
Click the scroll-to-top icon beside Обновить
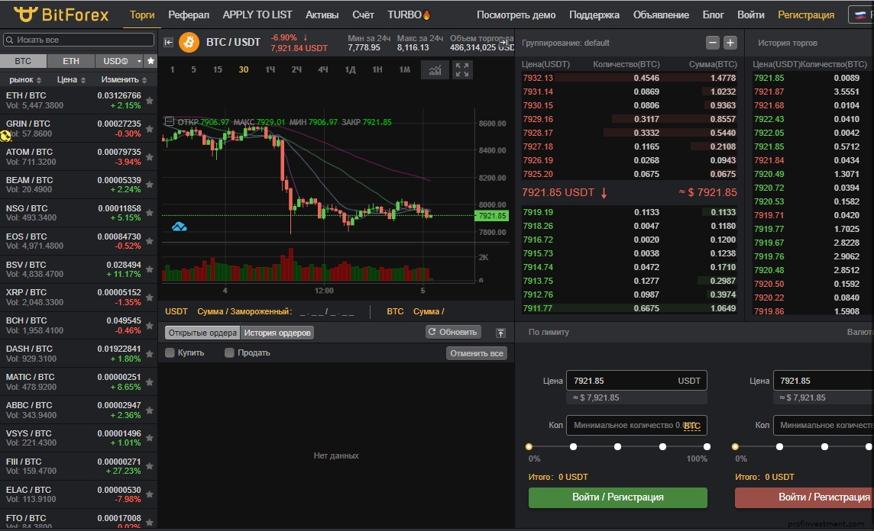click(x=500, y=333)
